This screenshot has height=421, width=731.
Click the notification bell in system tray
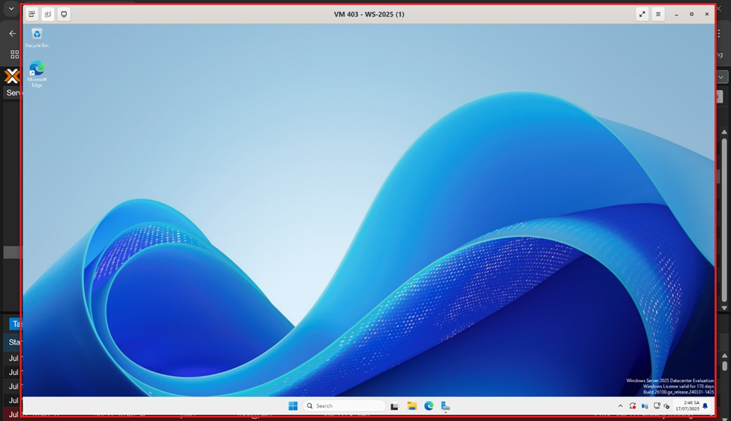point(705,406)
